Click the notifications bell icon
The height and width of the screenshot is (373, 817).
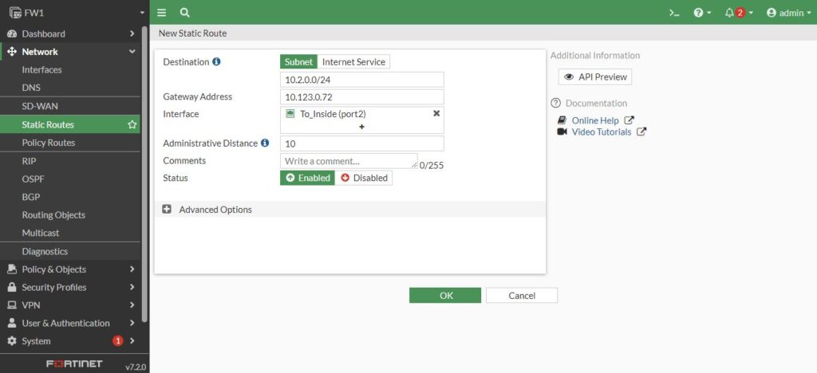click(729, 13)
